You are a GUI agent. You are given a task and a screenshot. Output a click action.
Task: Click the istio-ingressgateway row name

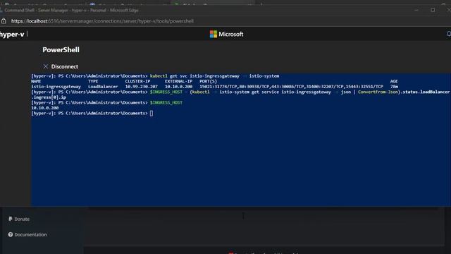point(56,87)
